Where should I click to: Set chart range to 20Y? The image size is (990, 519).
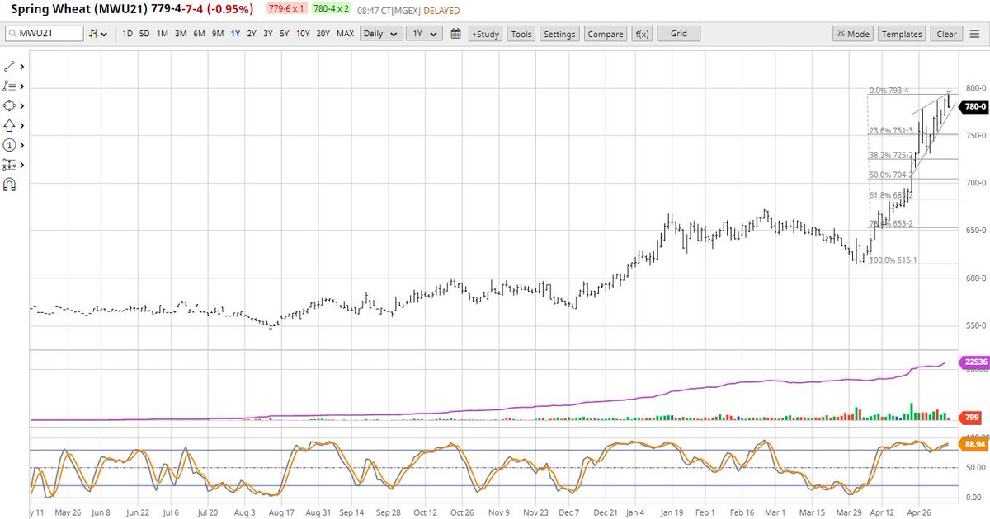(x=323, y=34)
